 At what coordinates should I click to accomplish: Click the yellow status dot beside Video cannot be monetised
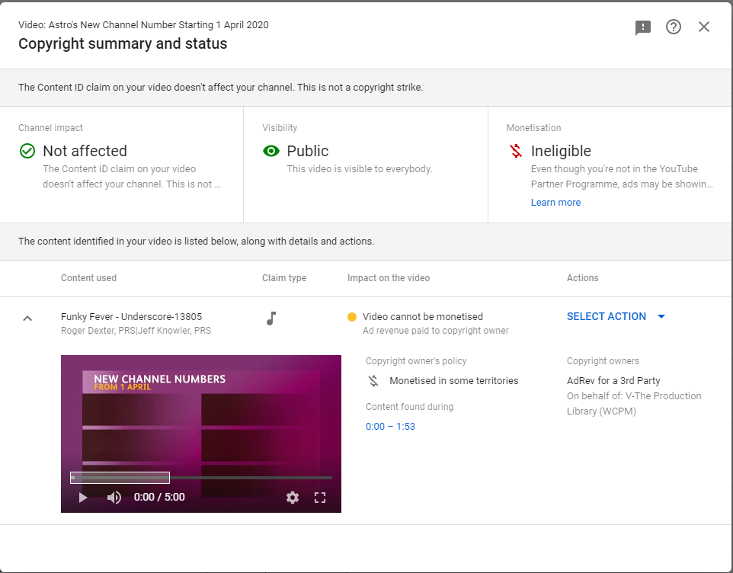coord(352,317)
